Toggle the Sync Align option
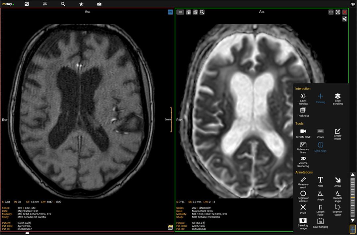 click(320, 147)
